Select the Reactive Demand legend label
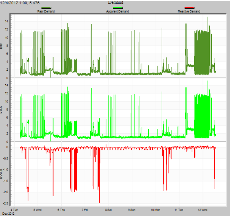Image resolution: width=231 pixels, height=217 pixels. 189,11
